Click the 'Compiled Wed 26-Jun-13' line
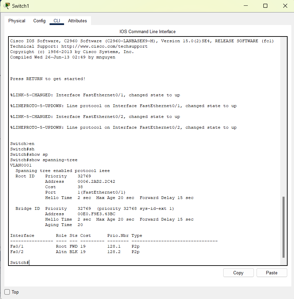This screenshot has width=294, height=299. pos(63,57)
